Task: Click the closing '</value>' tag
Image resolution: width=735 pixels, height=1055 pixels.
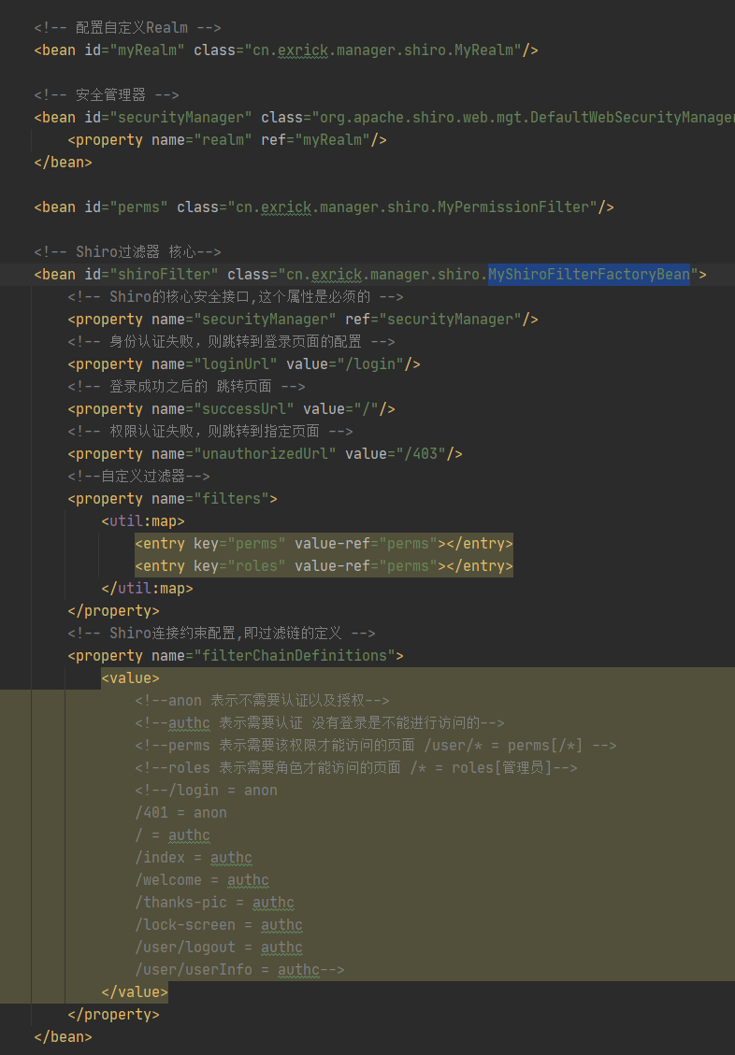Action: (x=135, y=991)
